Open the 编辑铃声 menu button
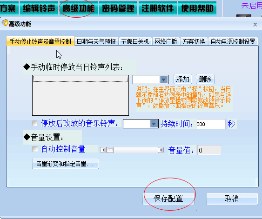Image resolution: width=262 pixels, height=219 pixels. point(39,8)
